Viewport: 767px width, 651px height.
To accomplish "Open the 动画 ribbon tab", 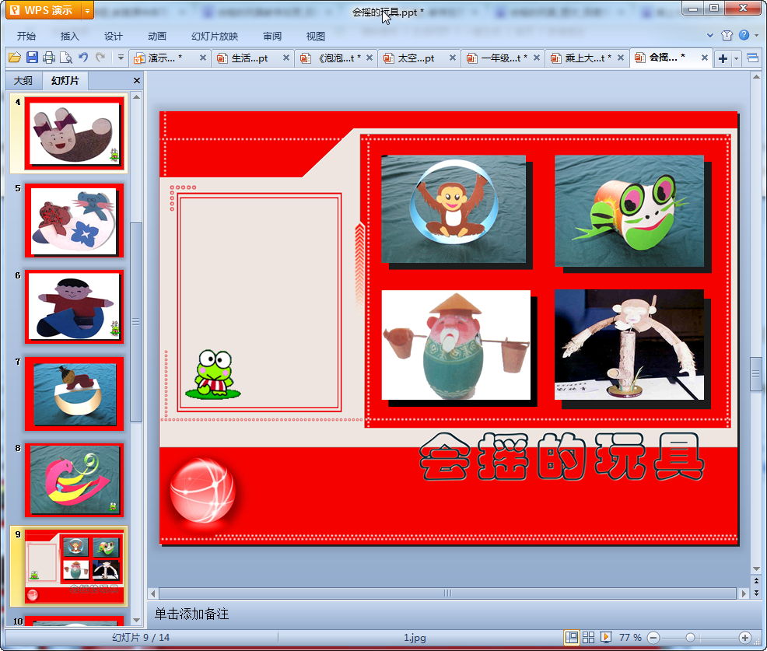I will [157, 37].
